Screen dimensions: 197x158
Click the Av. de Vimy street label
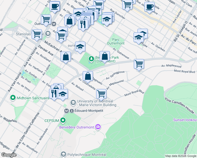[x=23, y=87]
